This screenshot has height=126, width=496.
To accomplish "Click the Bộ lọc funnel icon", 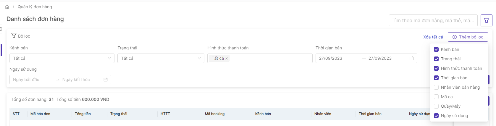I will 14,35.
